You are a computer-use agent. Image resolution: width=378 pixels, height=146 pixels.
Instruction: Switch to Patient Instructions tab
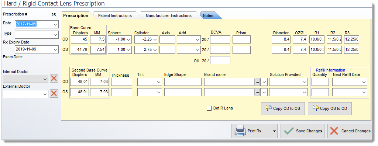point(115,15)
